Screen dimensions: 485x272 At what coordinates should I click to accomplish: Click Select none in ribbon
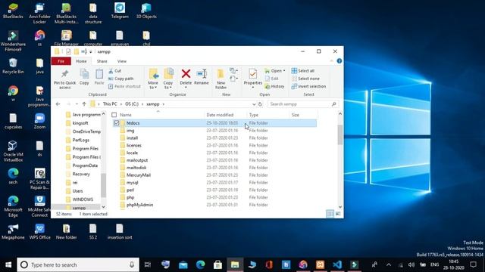(305, 79)
